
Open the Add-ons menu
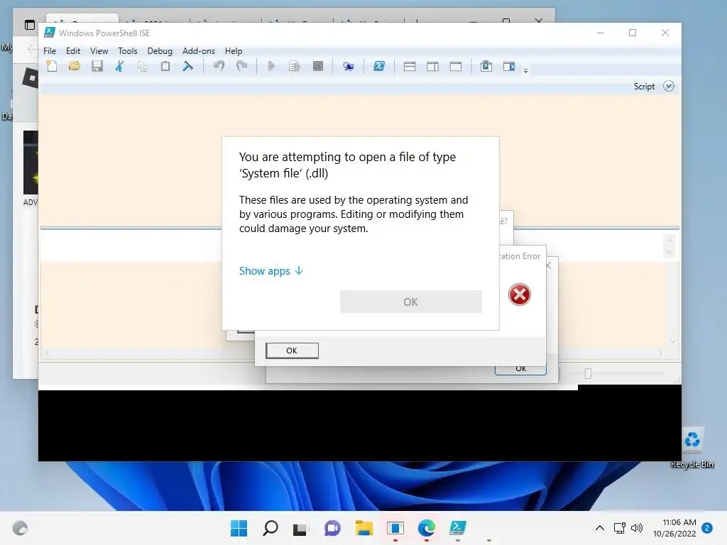point(199,51)
